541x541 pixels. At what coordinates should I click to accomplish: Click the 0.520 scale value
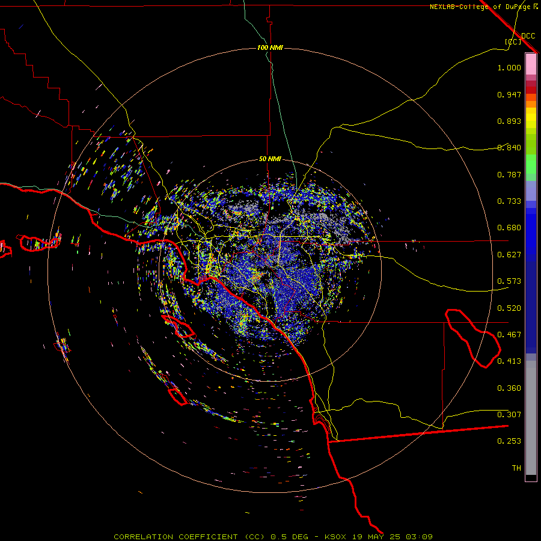tap(509, 308)
